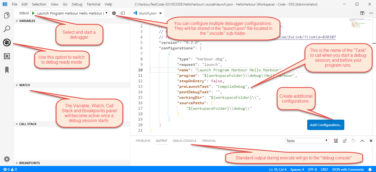376x172 pixels.
Task: Split the editor using the split icon
Action: (x=362, y=13)
